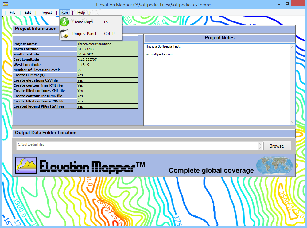Viewport: 307px width, 228px height.
Task: Select West Longitude value -115.49
Action: click(107, 65)
